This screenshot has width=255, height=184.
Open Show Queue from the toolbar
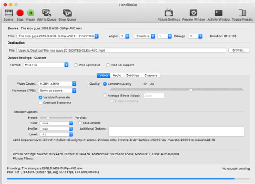[x=67, y=13]
